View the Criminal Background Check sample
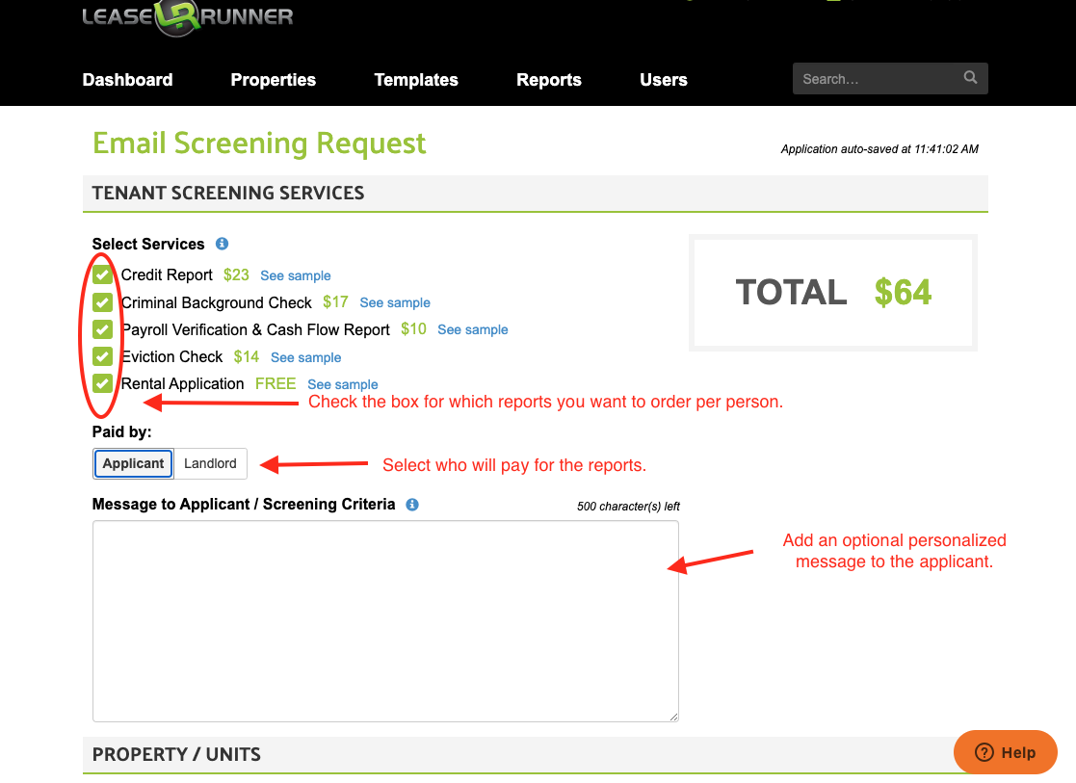1076x783 pixels. tap(395, 302)
